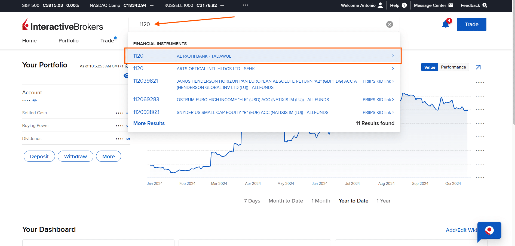The height and width of the screenshot is (246, 515).
Task: Open PRIIPS KID link for Snyder US
Action: pyautogui.click(x=378, y=112)
